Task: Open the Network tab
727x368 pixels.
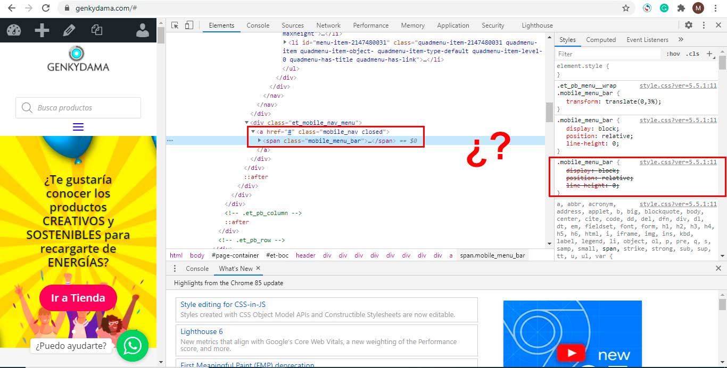Action: [x=328, y=25]
